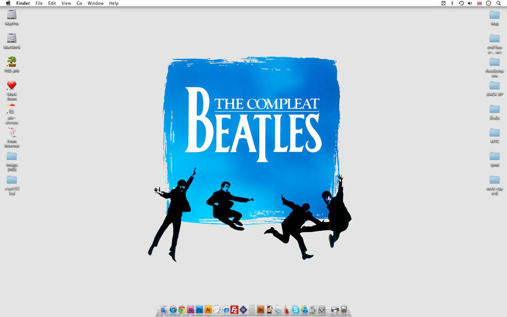Open the Trash in the Dock

tap(344, 309)
